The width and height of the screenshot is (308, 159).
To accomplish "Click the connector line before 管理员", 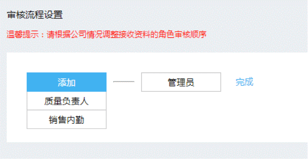I will pos(124,82).
